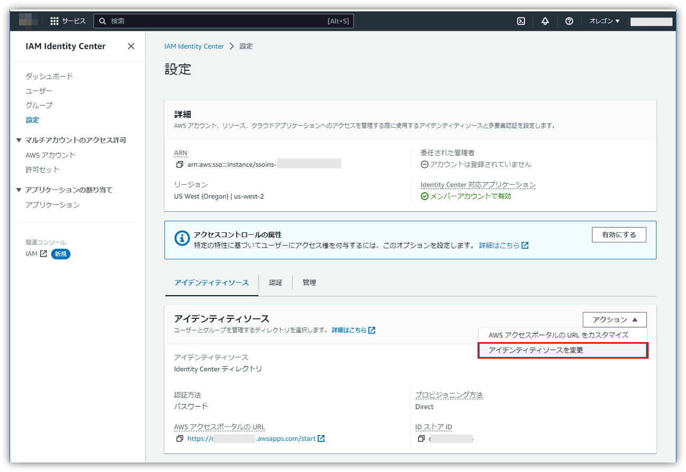The width and height of the screenshot is (686, 472).
Task: Switch to the 管理 tab
Action: coord(309,283)
